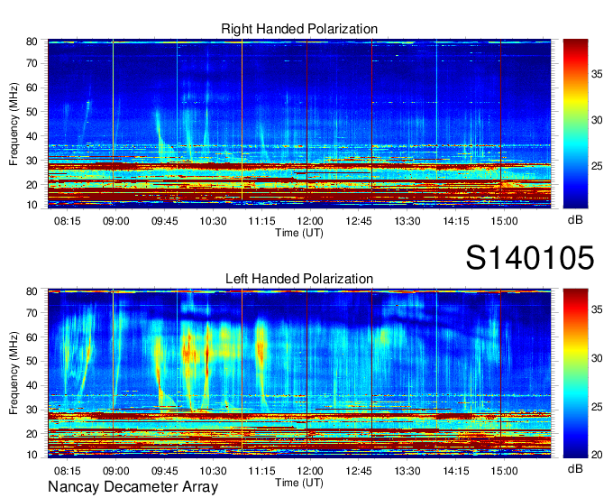The height and width of the screenshot is (498, 613).
Task: Click the 13:30 time tick of Right Handed plot
Action: tap(407, 221)
